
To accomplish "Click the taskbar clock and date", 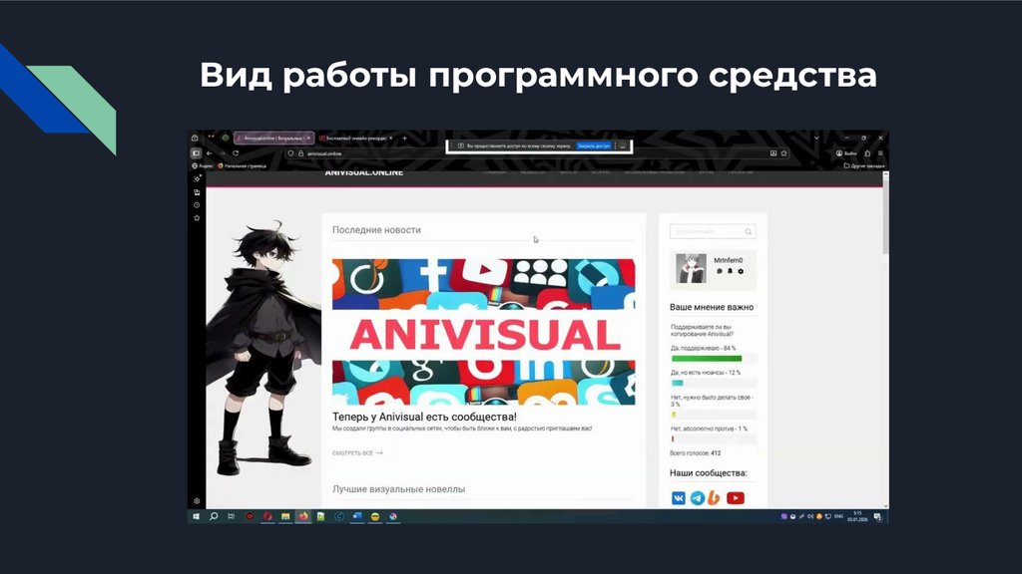I will (x=857, y=517).
